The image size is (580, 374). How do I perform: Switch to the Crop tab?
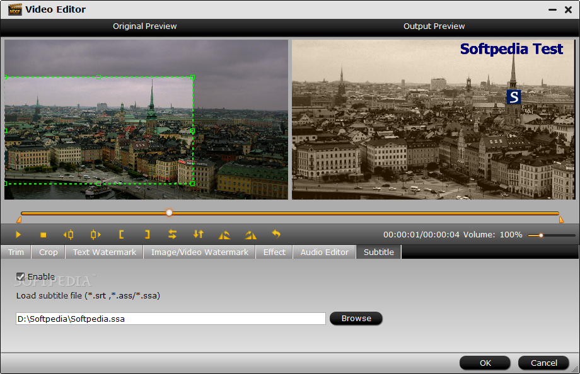pos(49,252)
